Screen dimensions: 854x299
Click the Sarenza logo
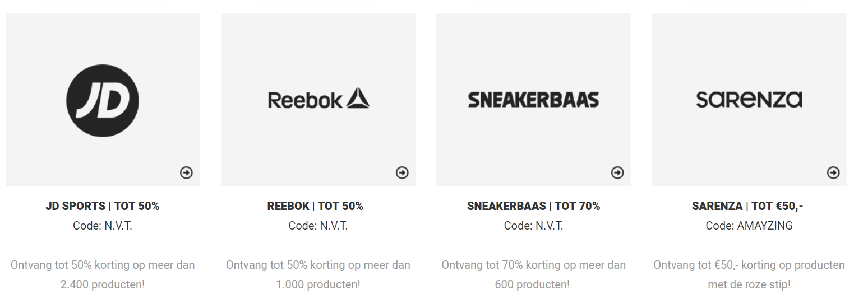[749, 100]
